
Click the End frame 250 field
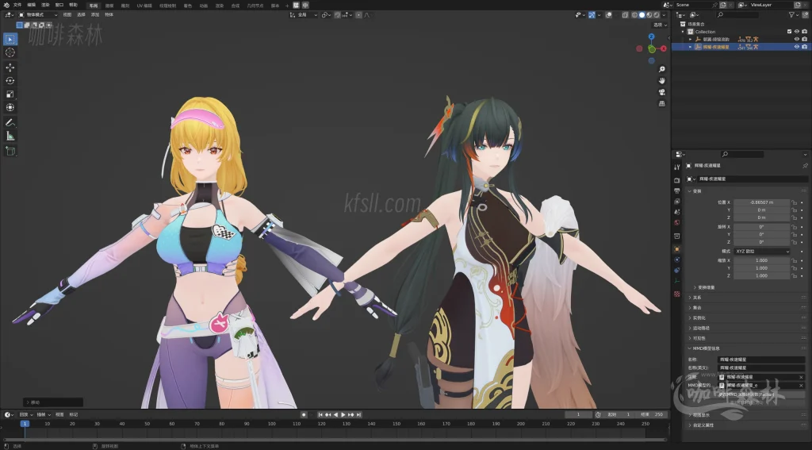[652, 415]
